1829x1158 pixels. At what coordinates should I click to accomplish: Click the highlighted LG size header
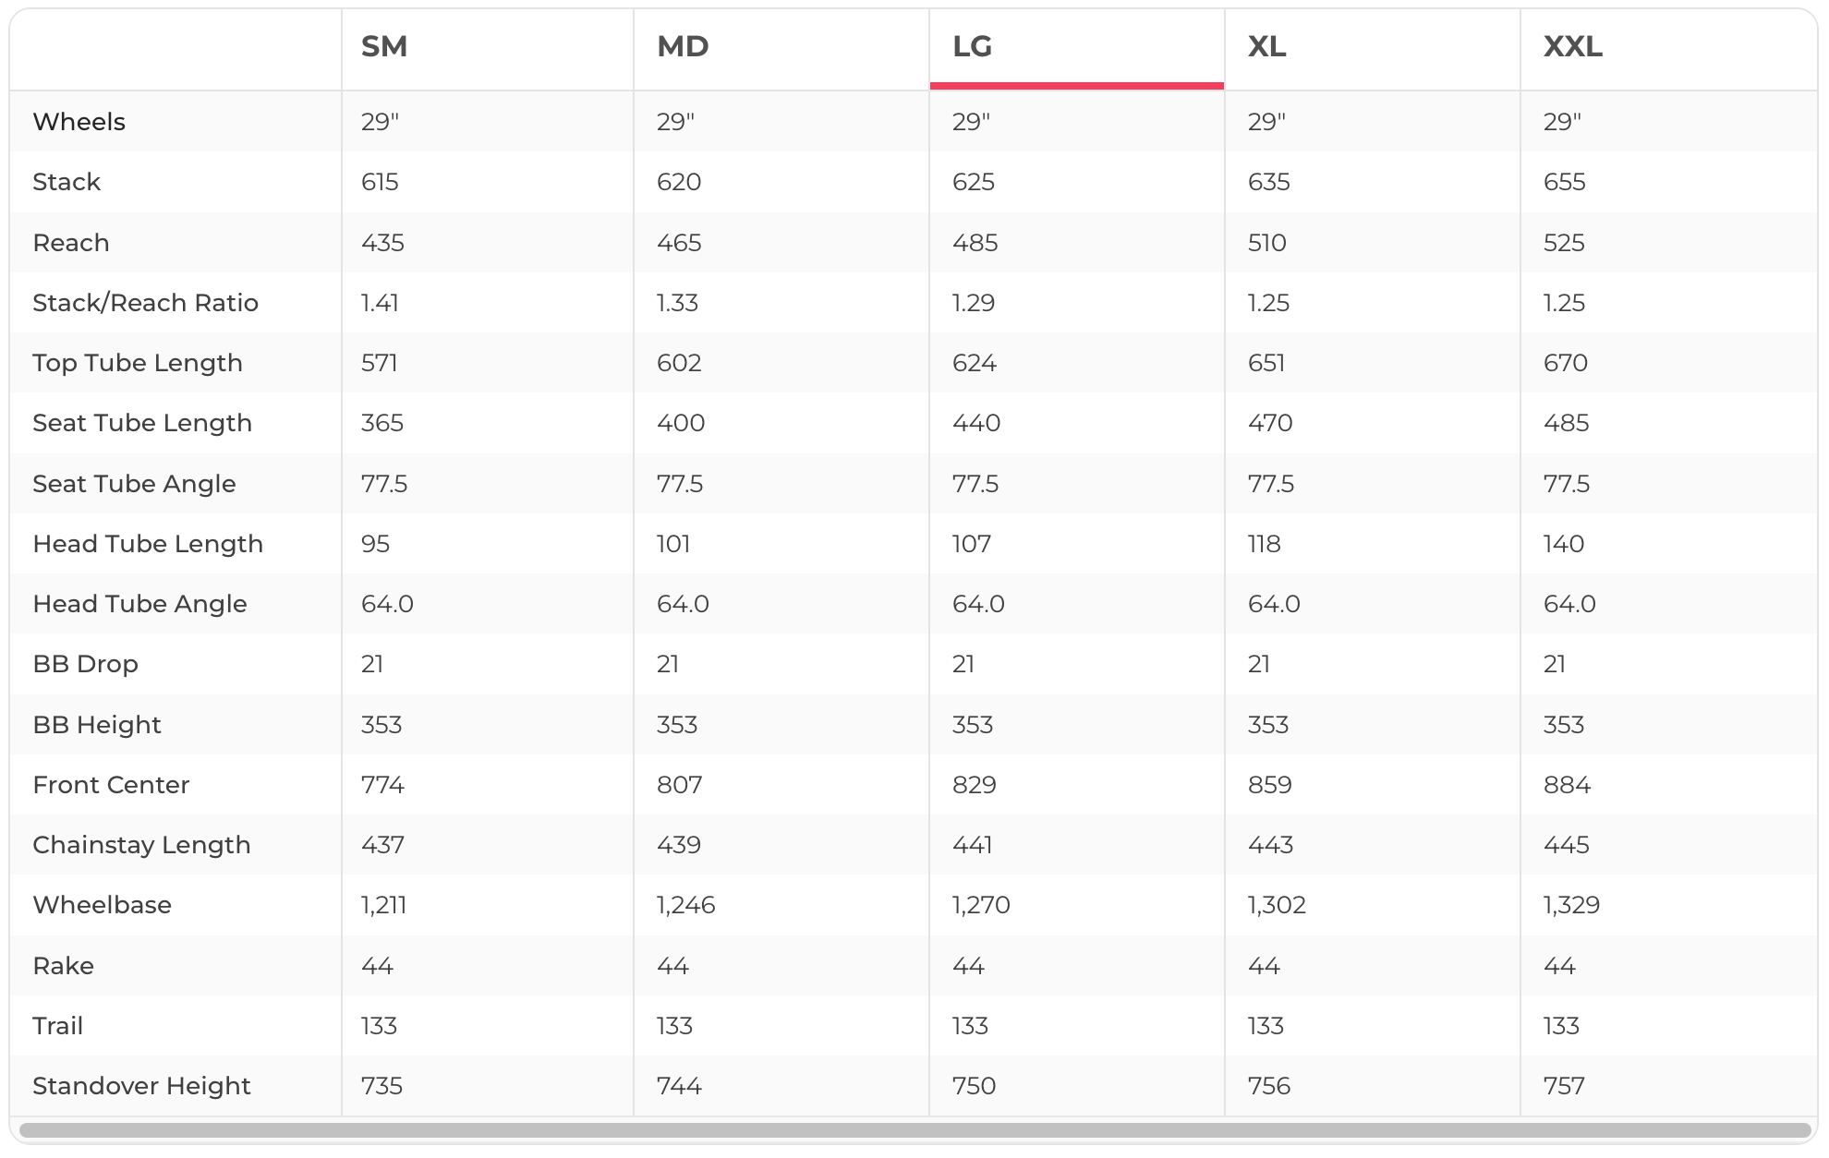[973, 47]
